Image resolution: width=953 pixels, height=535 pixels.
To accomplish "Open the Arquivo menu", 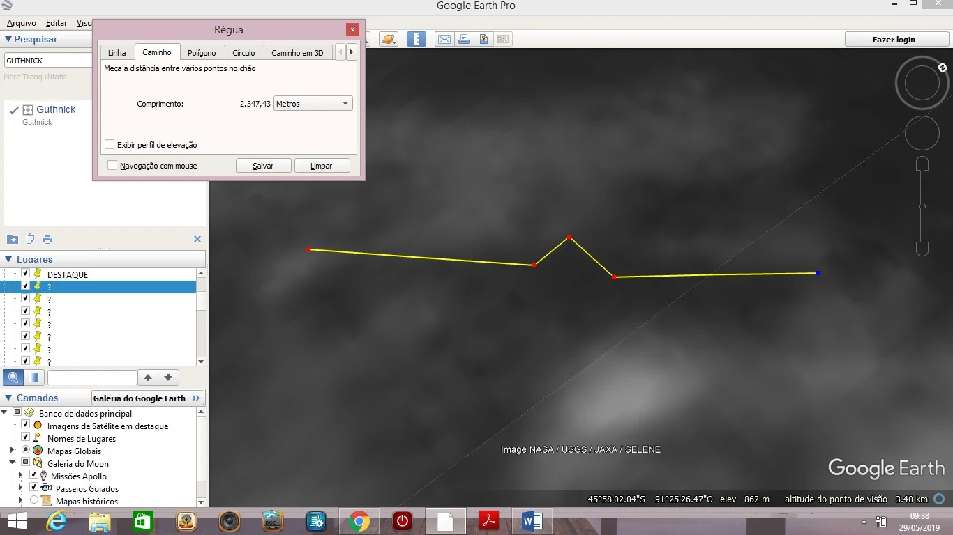I will point(22,23).
